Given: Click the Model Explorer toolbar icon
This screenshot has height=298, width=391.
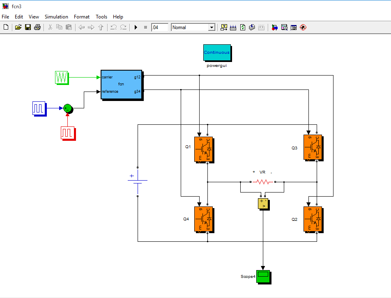Looking at the screenshot, I should pyautogui.click(x=284, y=28).
